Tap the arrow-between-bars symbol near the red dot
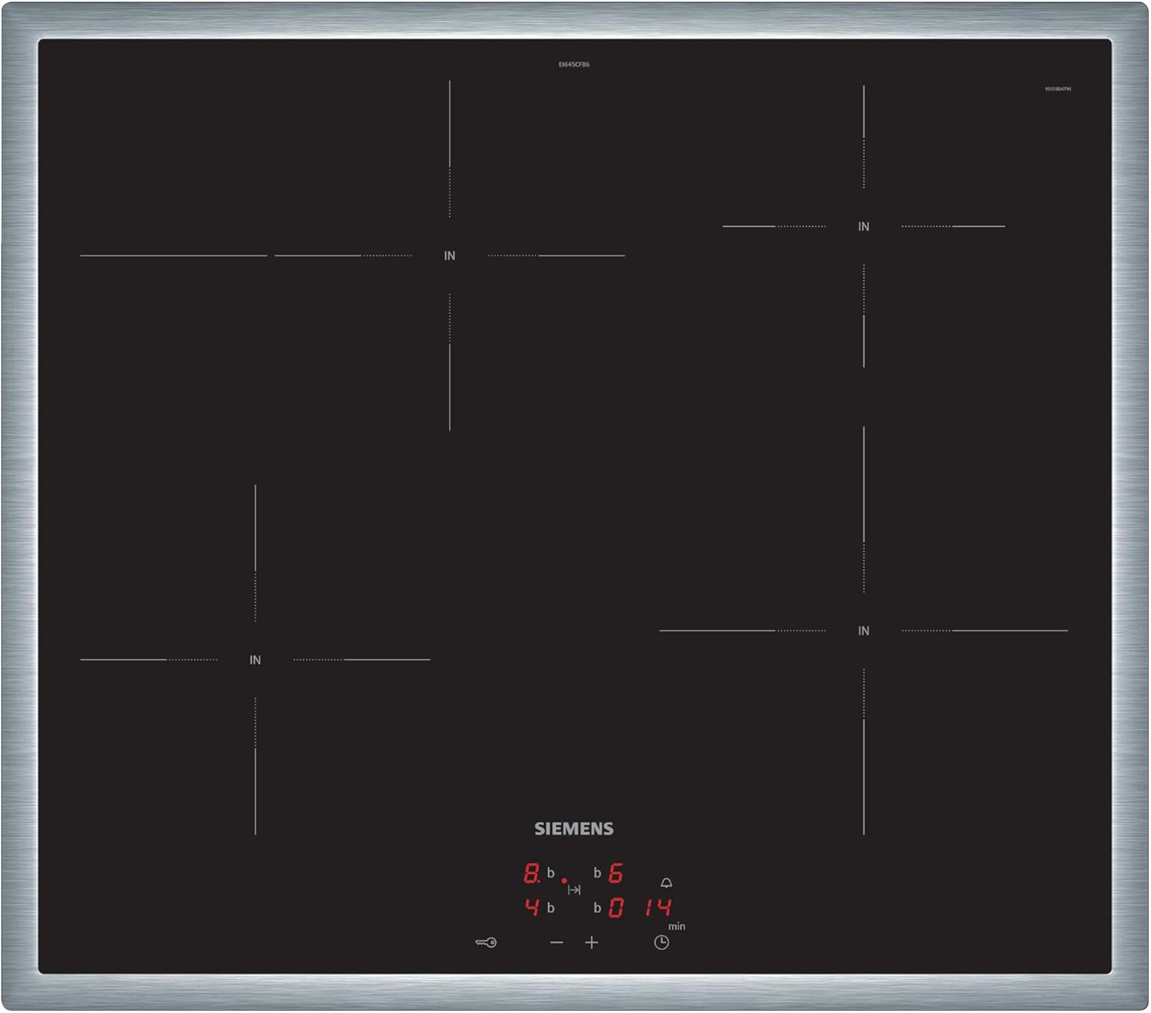 pos(574,889)
